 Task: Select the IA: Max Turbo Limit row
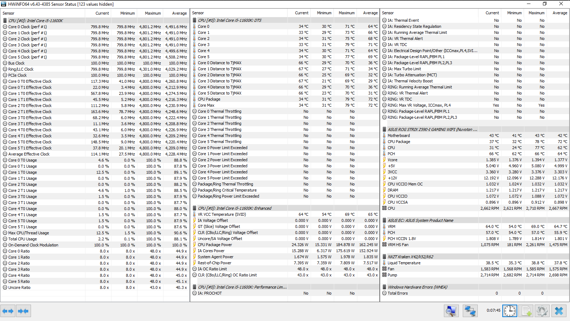475,69
